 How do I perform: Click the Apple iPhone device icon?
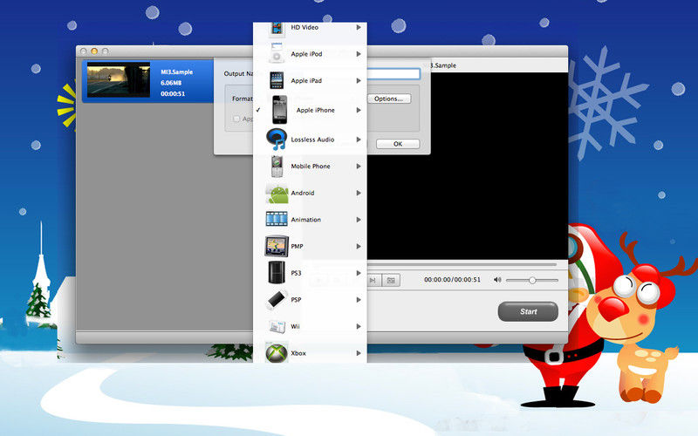(279, 110)
